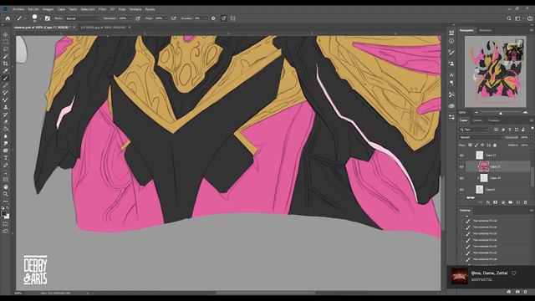
Task: Like the song with heart icon
Action: (513, 273)
